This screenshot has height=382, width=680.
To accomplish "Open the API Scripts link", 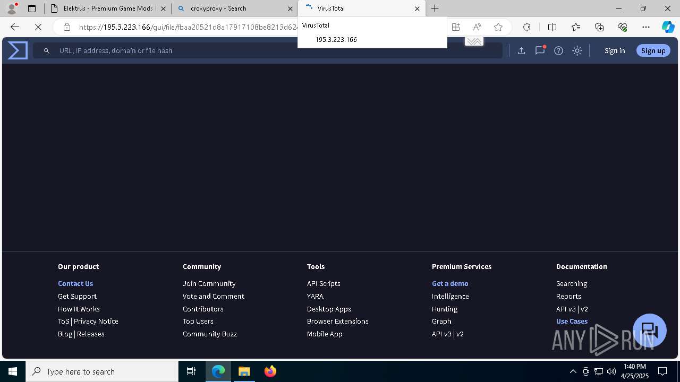I will point(324,283).
